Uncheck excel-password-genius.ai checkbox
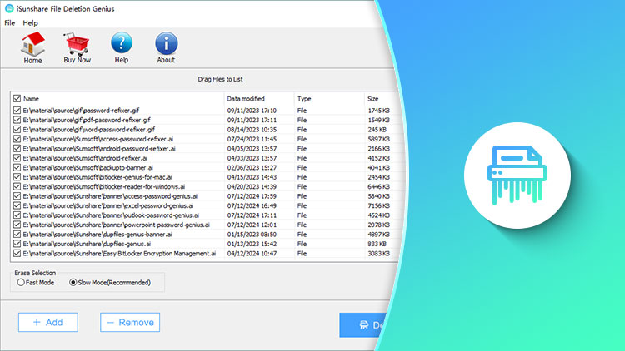 click(x=17, y=205)
